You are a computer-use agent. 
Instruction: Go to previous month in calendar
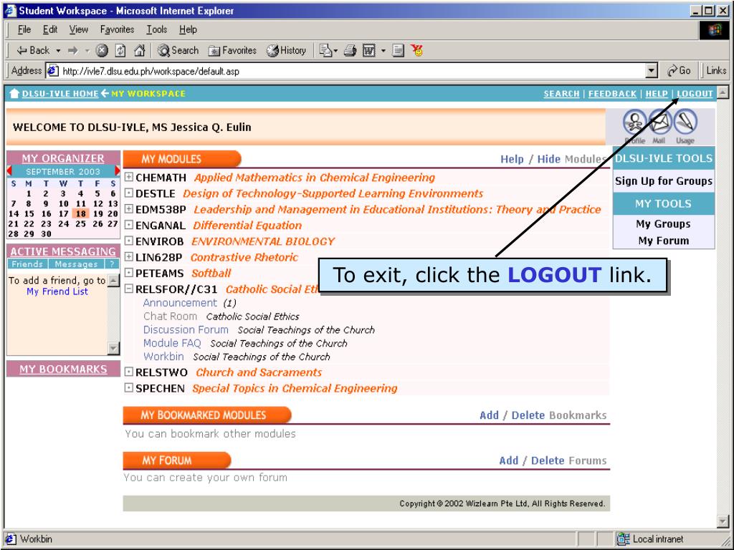[x=9, y=171]
